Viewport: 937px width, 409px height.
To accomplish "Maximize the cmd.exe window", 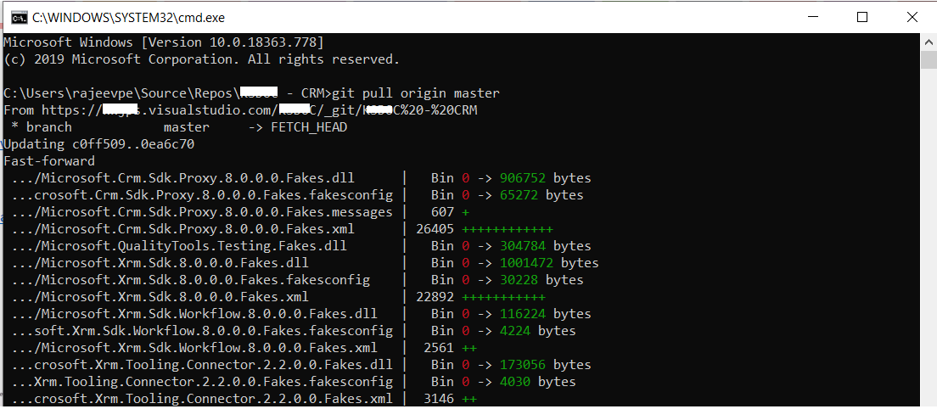I will pyautogui.click(x=861, y=17).
